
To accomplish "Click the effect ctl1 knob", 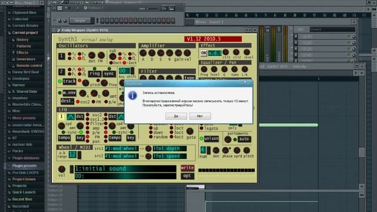I will (x=226, y=52).
